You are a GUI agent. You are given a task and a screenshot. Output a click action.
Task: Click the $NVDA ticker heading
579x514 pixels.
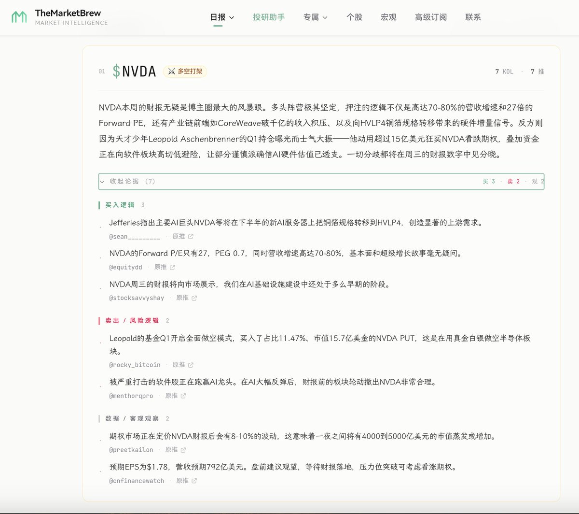(134, 71)
